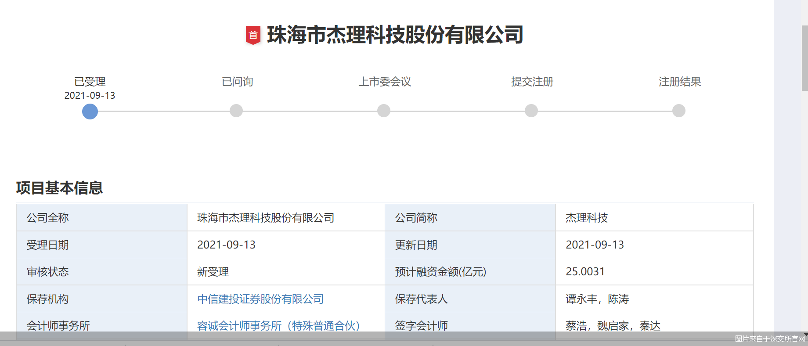Image resolution: width=808 pixels, height=346 pixels.
Task: Open the 容诚会计师事务所 accounting firm link
Action: pyautogui.click(x=278, y=326)
